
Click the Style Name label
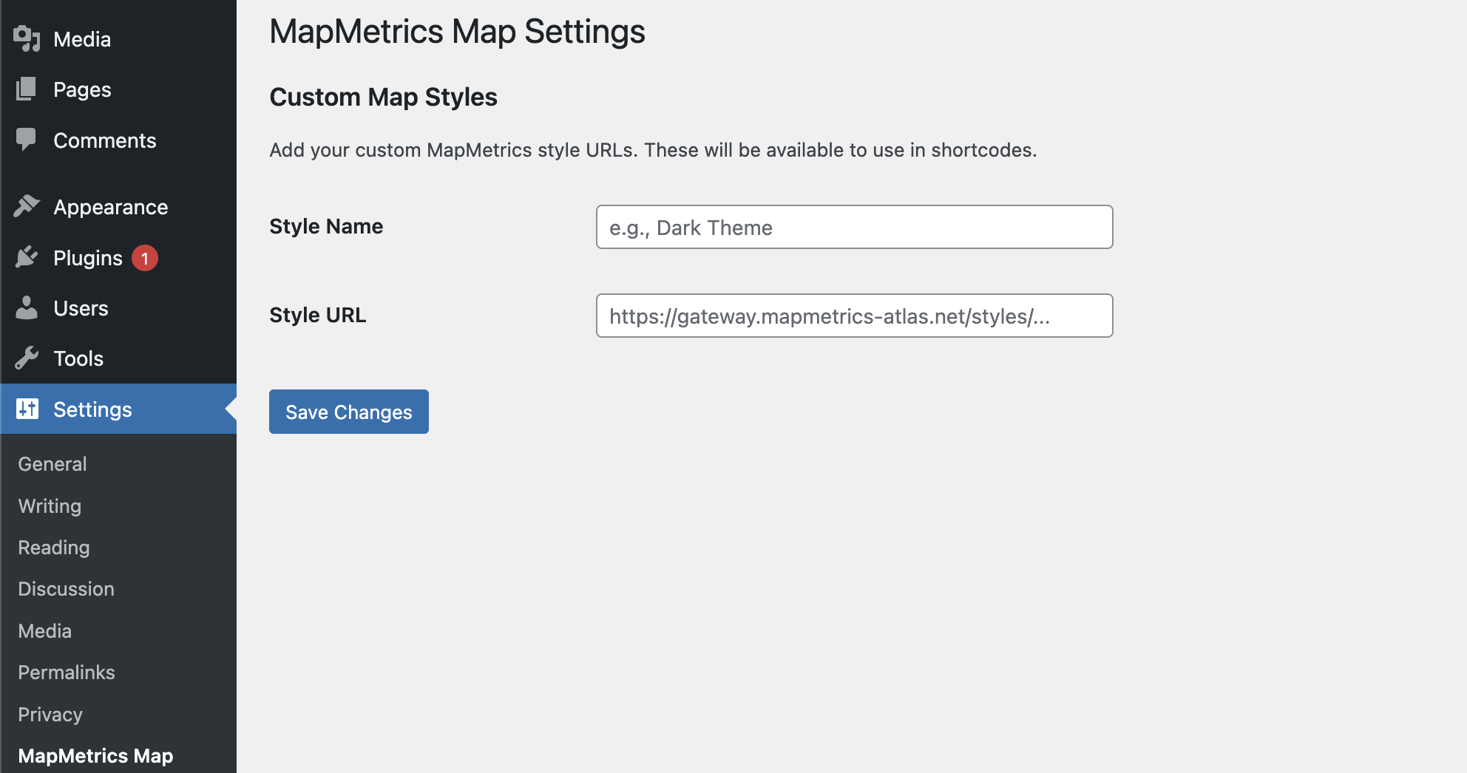point(326,226)
